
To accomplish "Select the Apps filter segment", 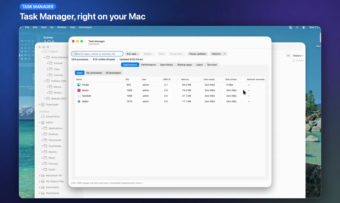I will [x=80, y=73].
